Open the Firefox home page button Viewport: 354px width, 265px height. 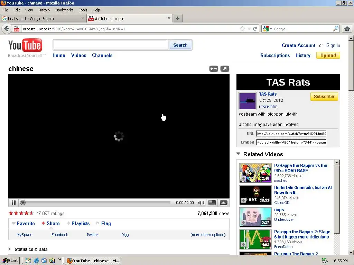coord(347,29)
